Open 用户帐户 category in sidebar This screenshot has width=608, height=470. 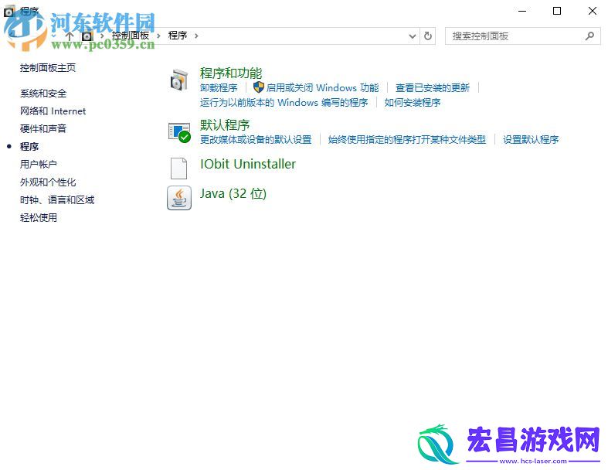[x=39, y=165]
